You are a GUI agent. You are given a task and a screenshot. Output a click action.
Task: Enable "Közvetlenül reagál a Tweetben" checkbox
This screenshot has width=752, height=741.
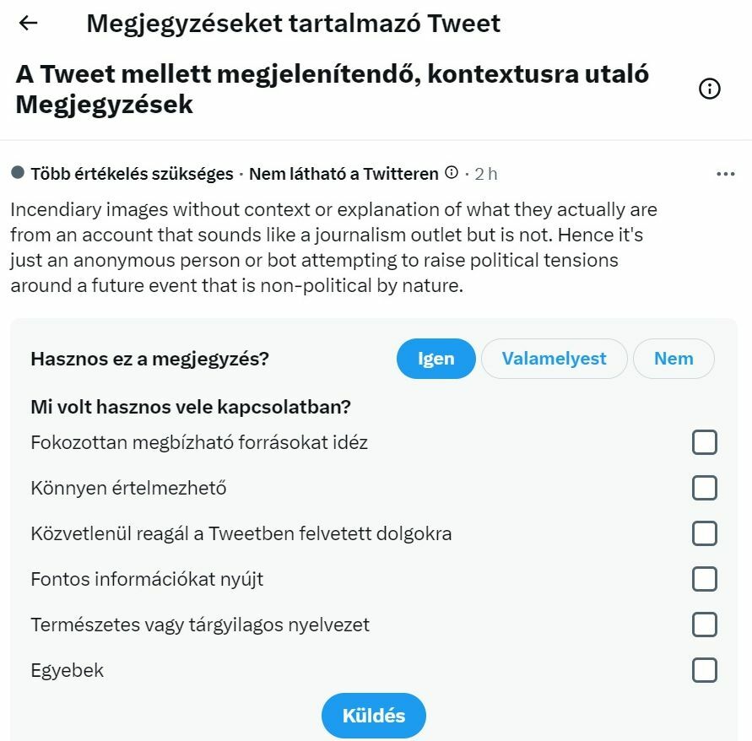pyautogui.click(x=705, y=533)
